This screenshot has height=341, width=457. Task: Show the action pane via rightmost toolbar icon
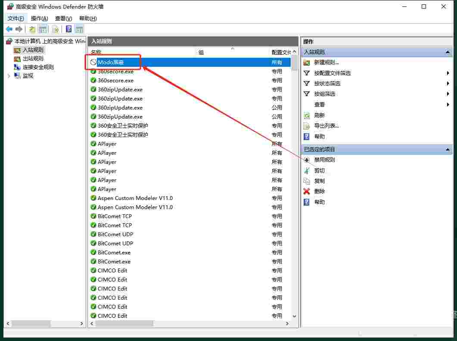click(79, 29)
